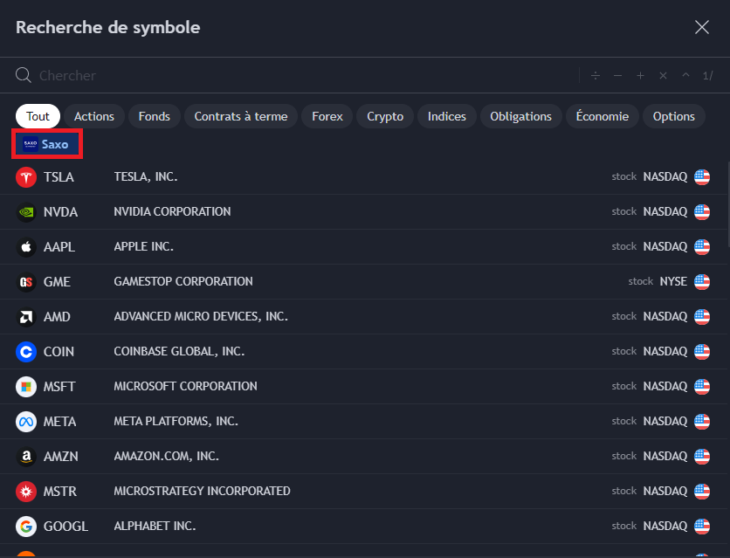730x558 pixels.
Task: Click the GameStop logo icon
Action: pos(26,281)
